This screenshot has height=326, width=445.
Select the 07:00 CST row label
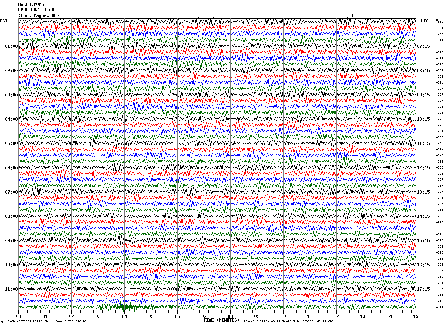pos(11,192)
